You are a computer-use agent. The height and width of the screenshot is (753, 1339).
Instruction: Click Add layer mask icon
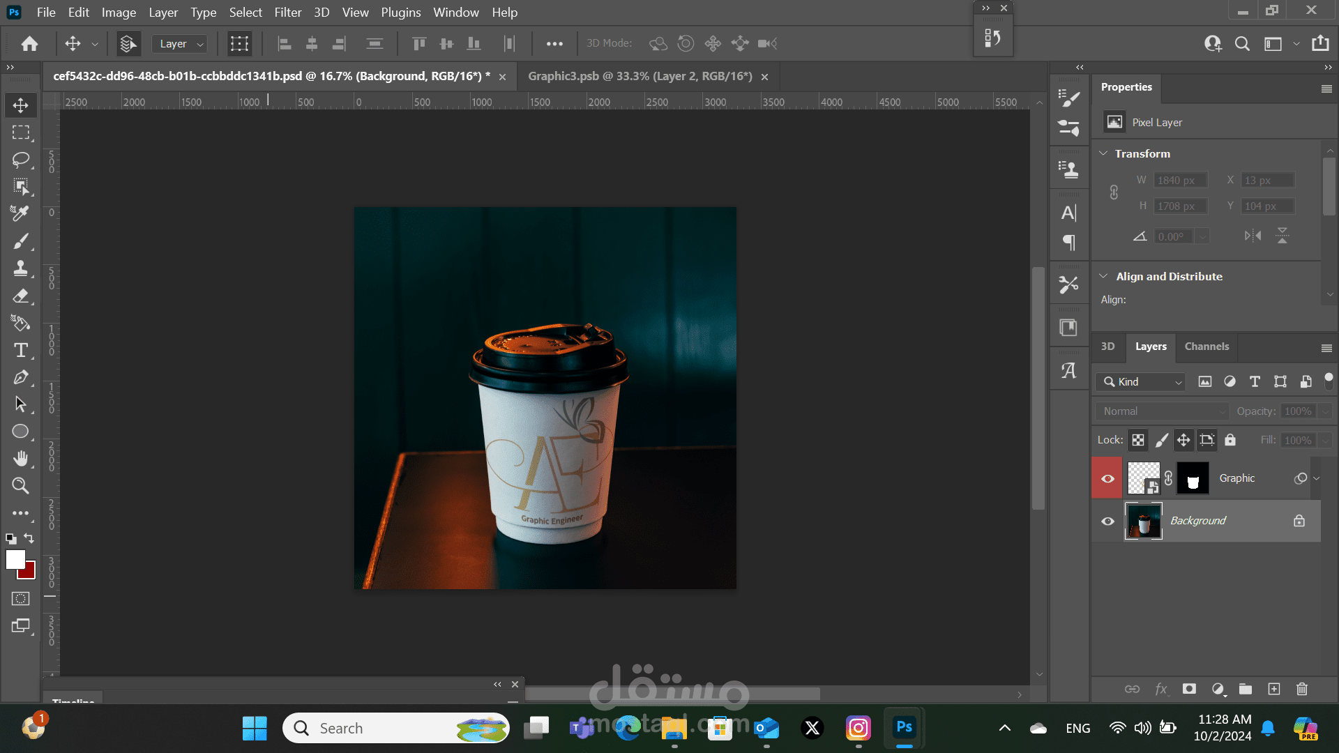point(1189,689)
